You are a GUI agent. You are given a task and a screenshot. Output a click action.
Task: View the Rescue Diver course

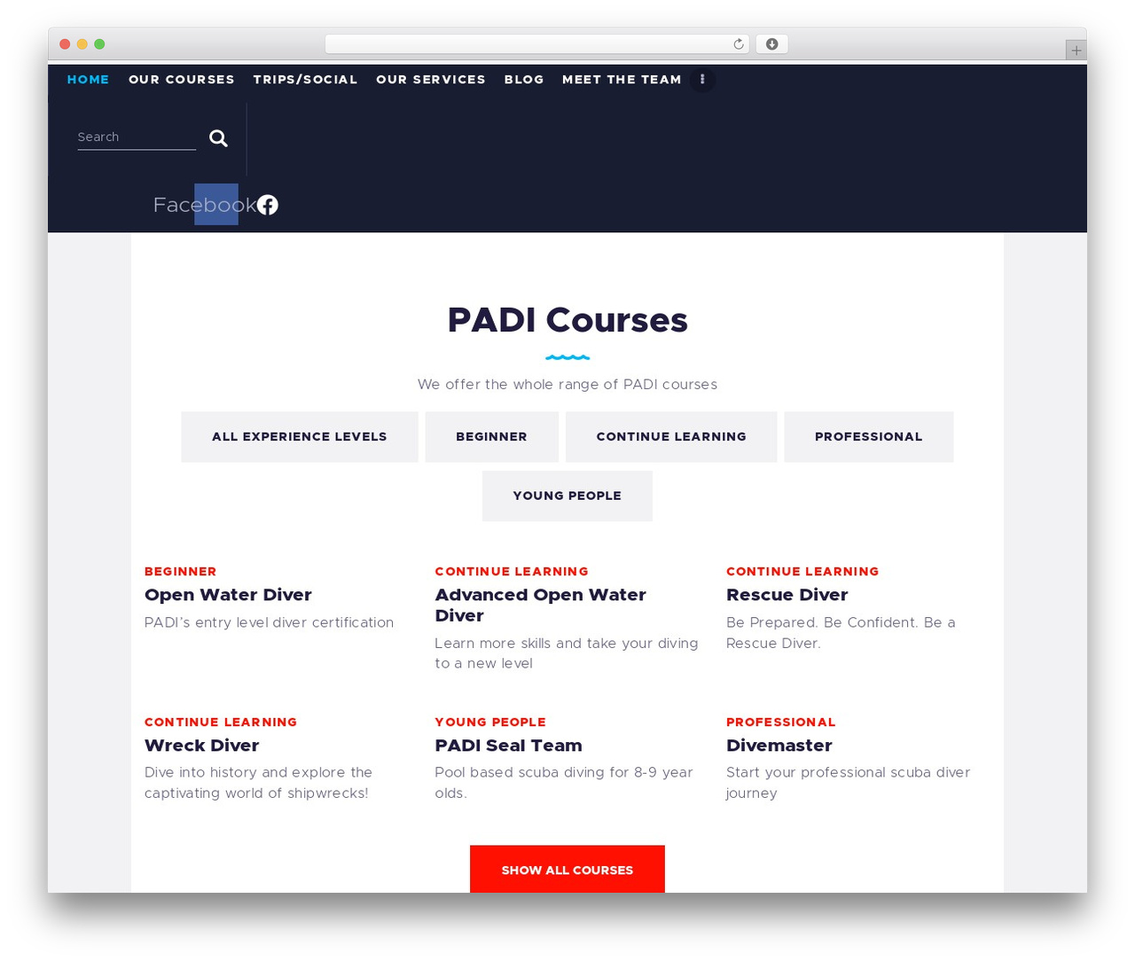pyautogui.click(x=787, y=595)
